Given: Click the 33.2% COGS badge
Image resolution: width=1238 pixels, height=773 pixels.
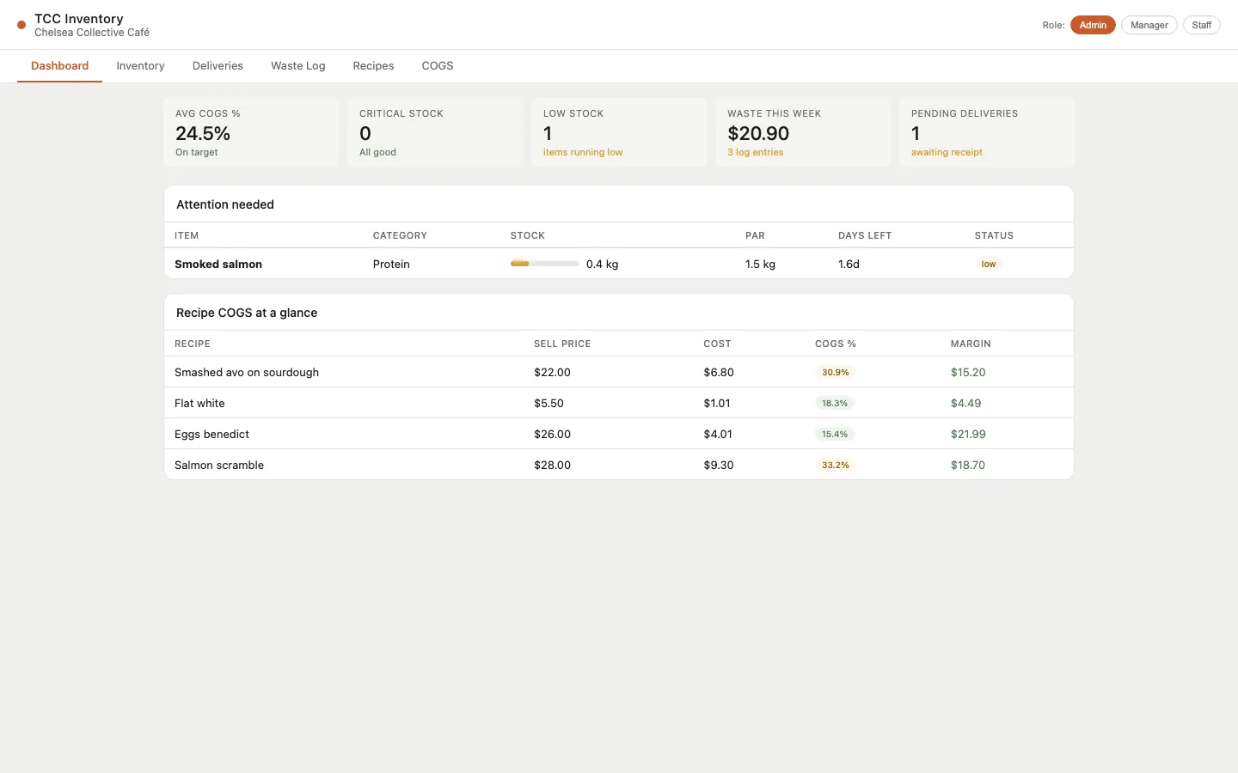Looking at the screenshot, I should click(835, 465).
